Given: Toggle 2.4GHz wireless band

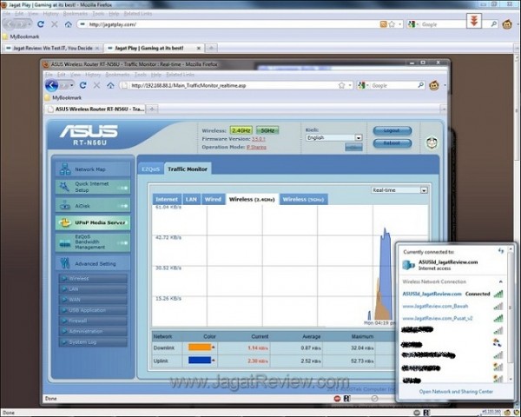Looking at the screenshot, I should point(241,130).
